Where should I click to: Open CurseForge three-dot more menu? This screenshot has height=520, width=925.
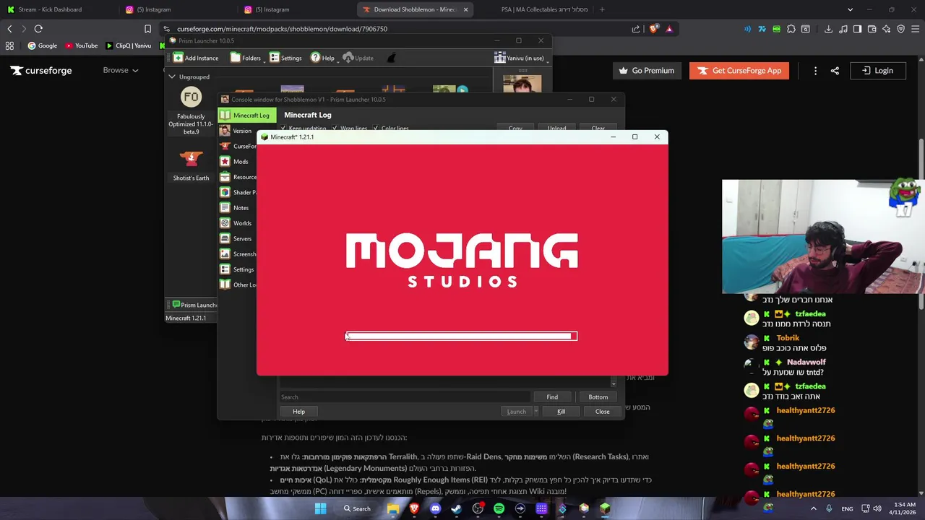(x=815, y=70)
